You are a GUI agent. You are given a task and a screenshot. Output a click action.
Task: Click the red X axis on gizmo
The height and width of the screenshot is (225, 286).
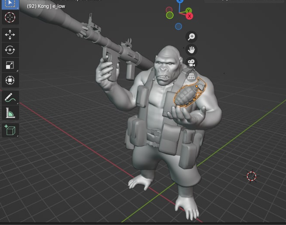pos(190,16)
